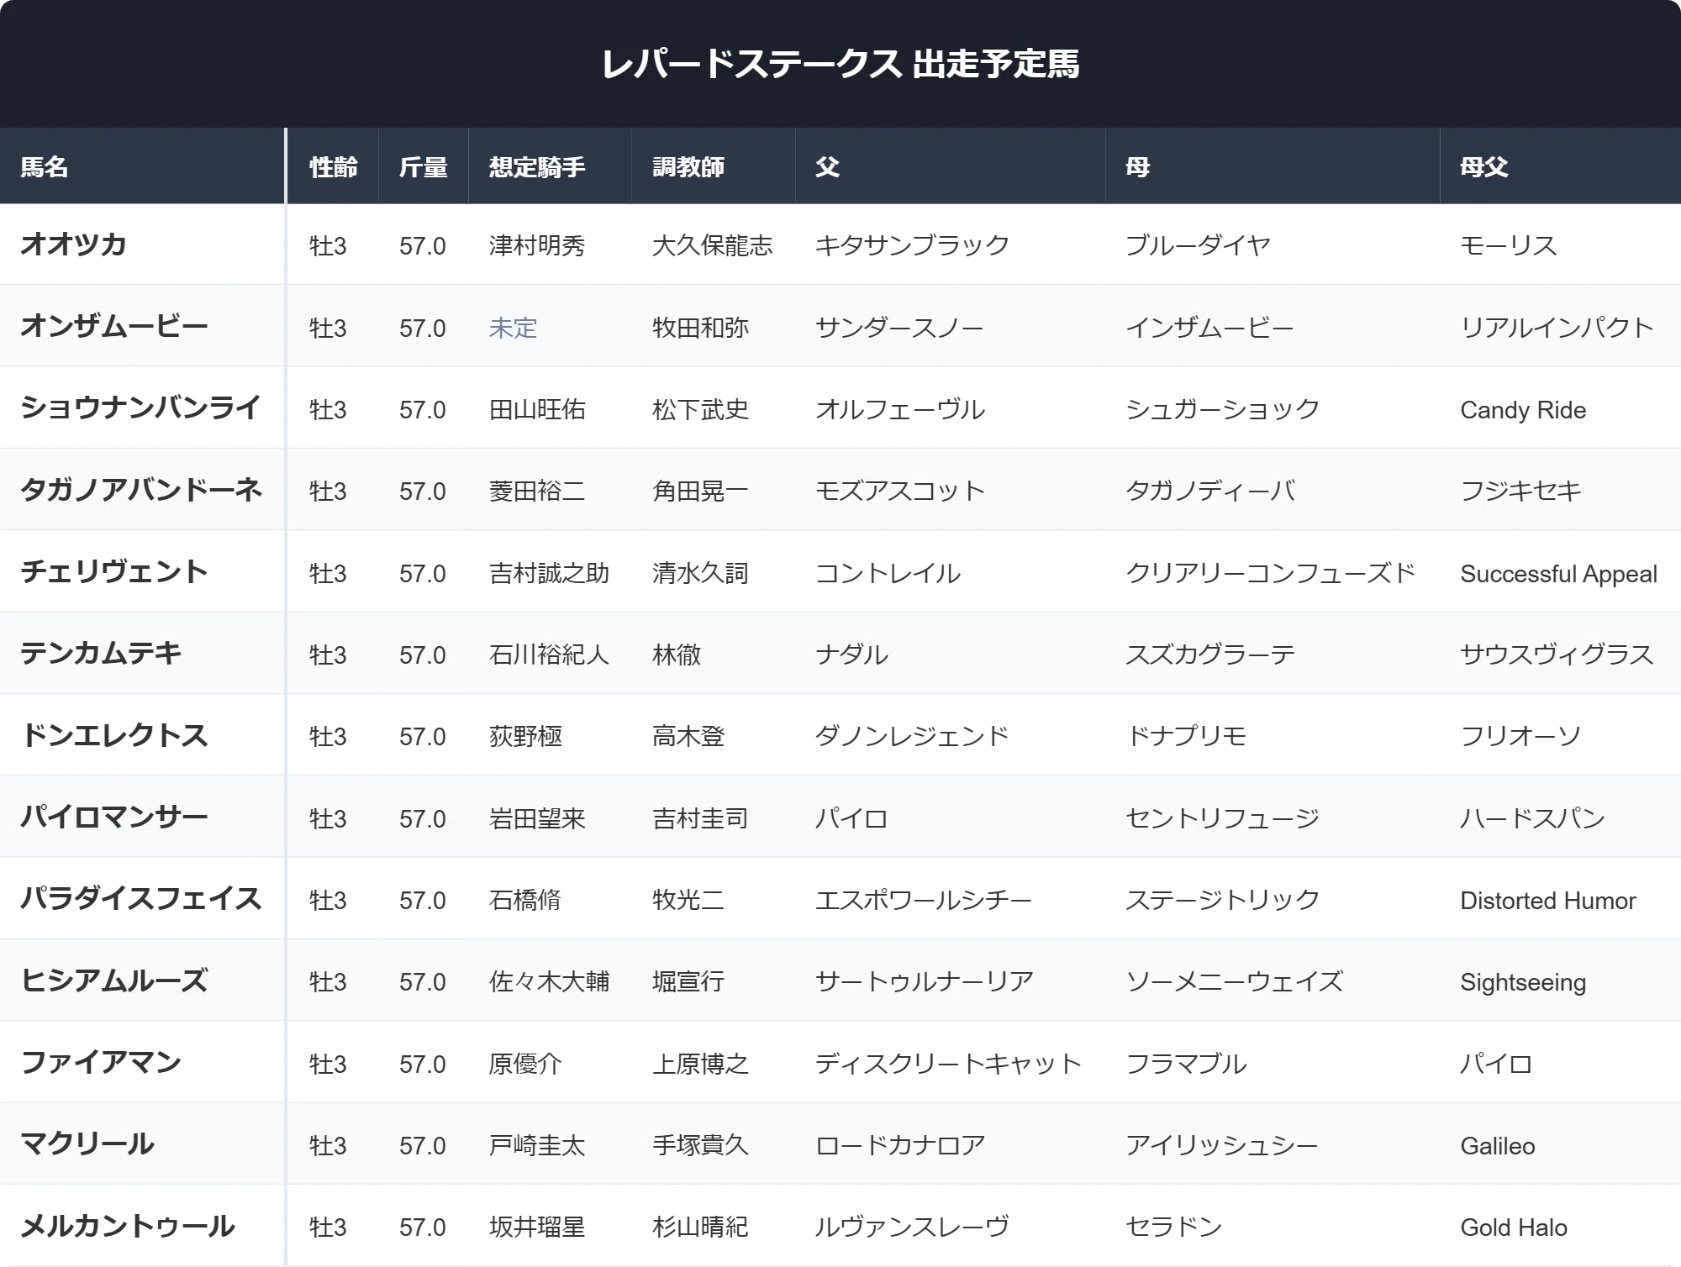
Task: Click jockey 佐々木大輔
Action: pyautogui.click(x=549, y=981)
